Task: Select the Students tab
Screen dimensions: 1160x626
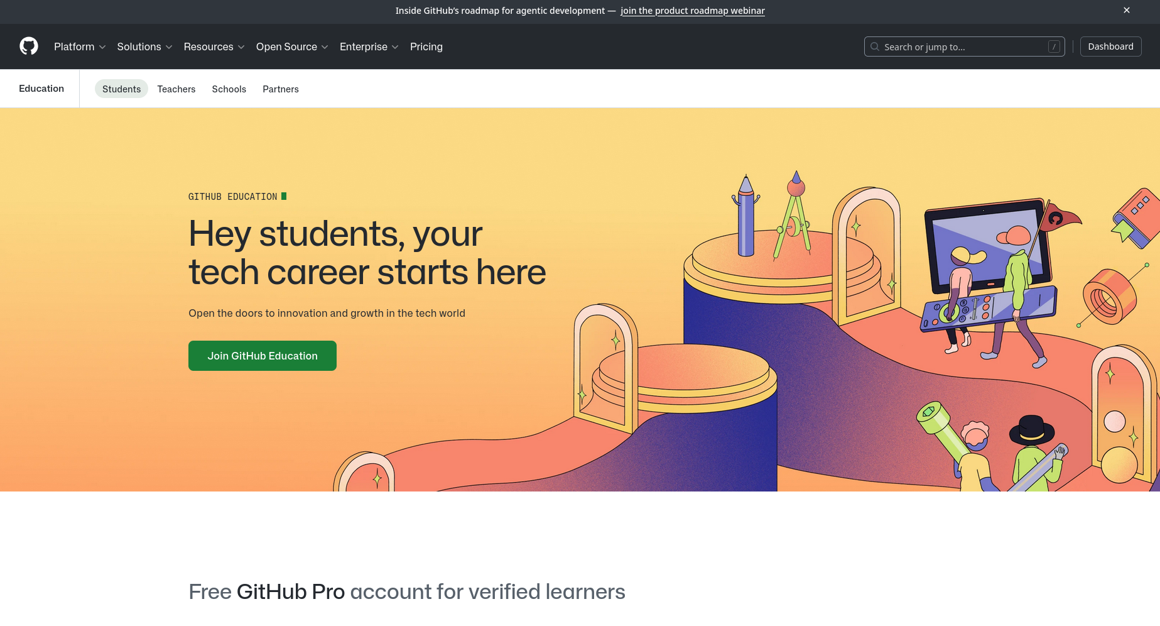Action: click(121, 89)
